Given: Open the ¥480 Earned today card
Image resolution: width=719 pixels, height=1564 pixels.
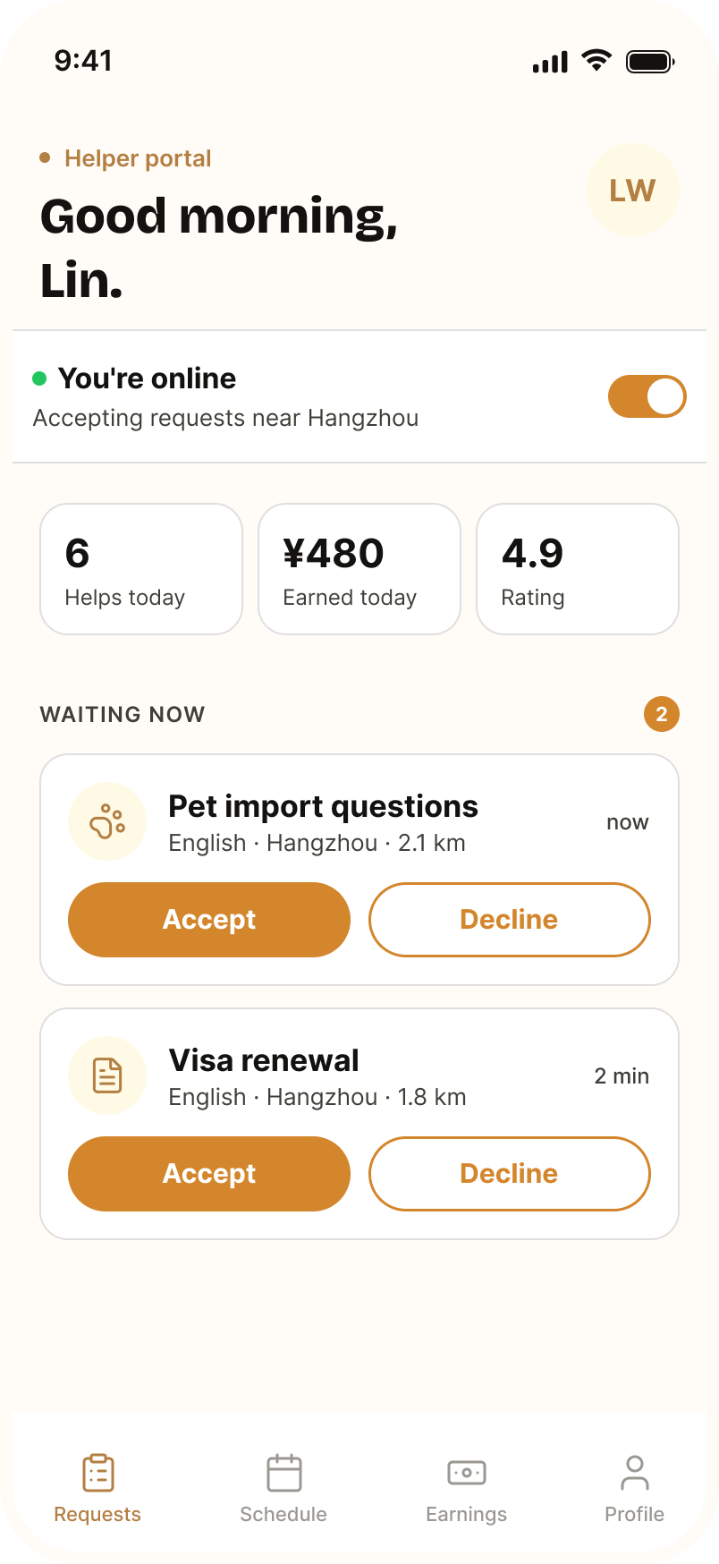Looking at the screenshot, I should coord(359,569).
